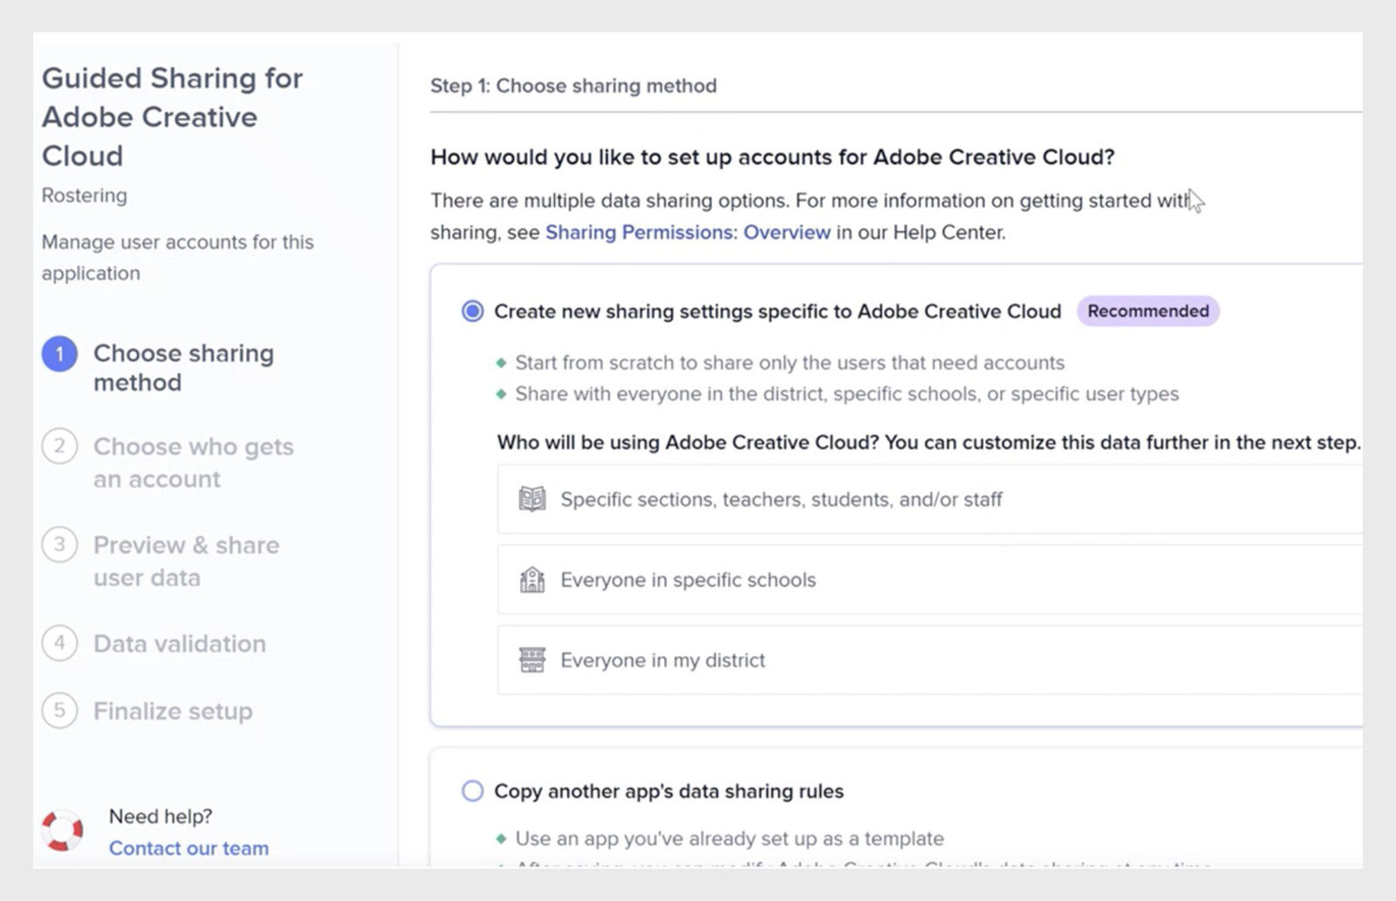Viewport: 1396px width, 901px height.
Task: Select 'Create new sharing settings' radio button
Action: coord(472,311)
